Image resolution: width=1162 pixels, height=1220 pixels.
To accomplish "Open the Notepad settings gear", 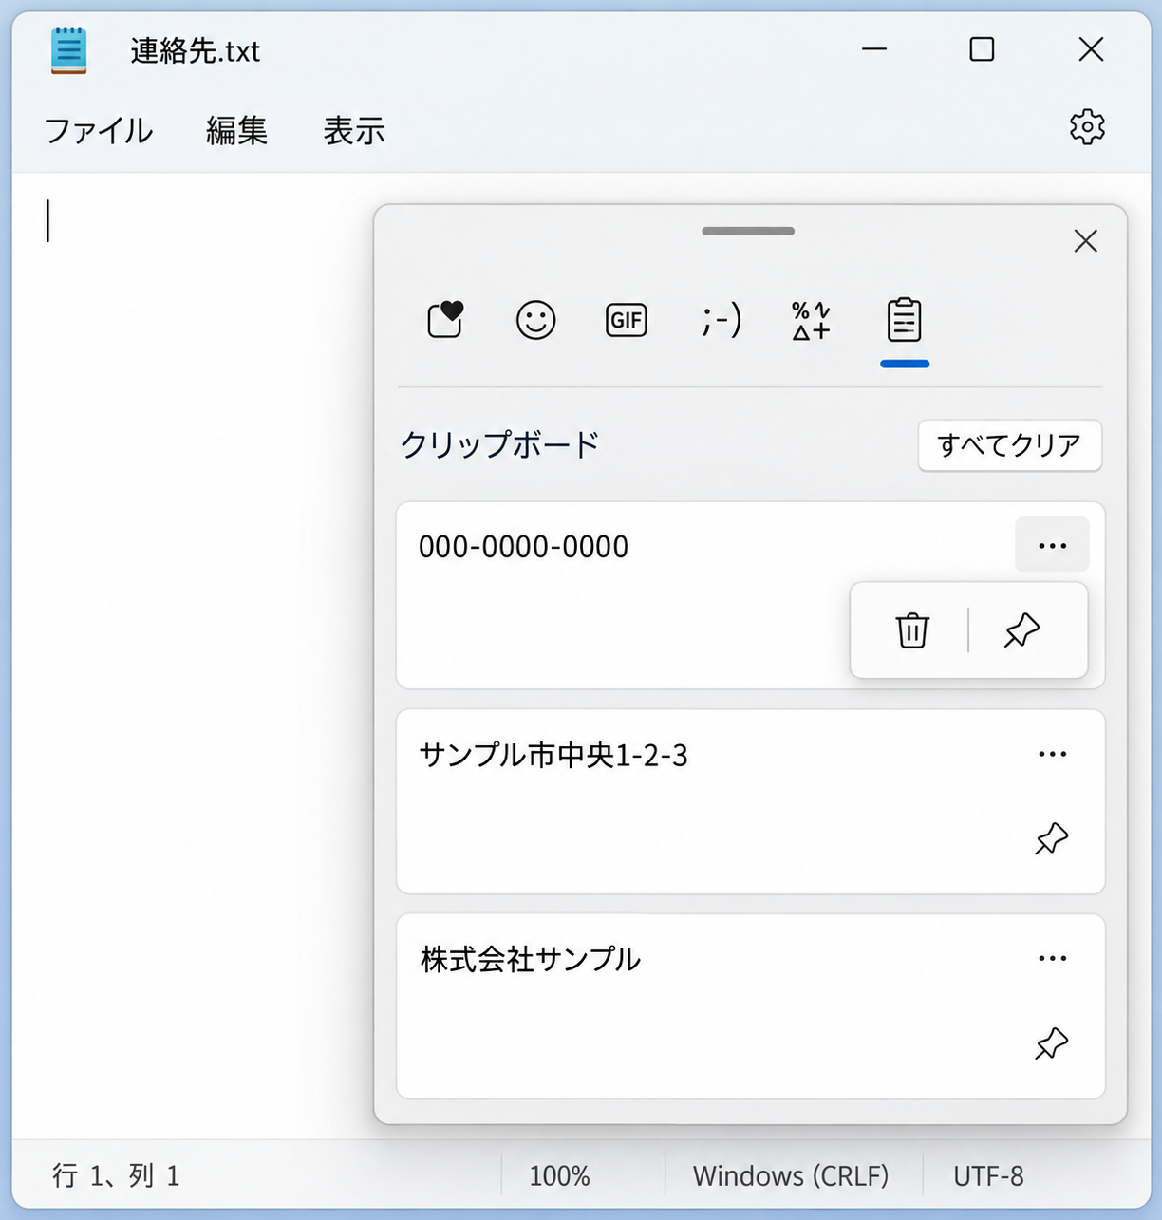I will coord(1087,127).
